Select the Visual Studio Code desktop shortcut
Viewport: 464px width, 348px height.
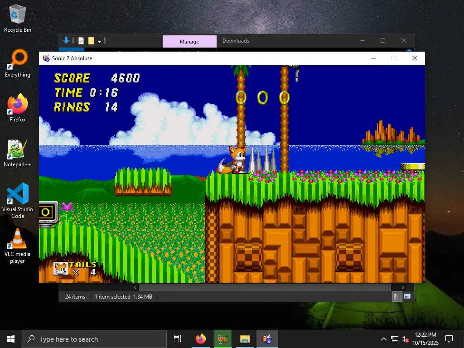click(x=18, y=201)
